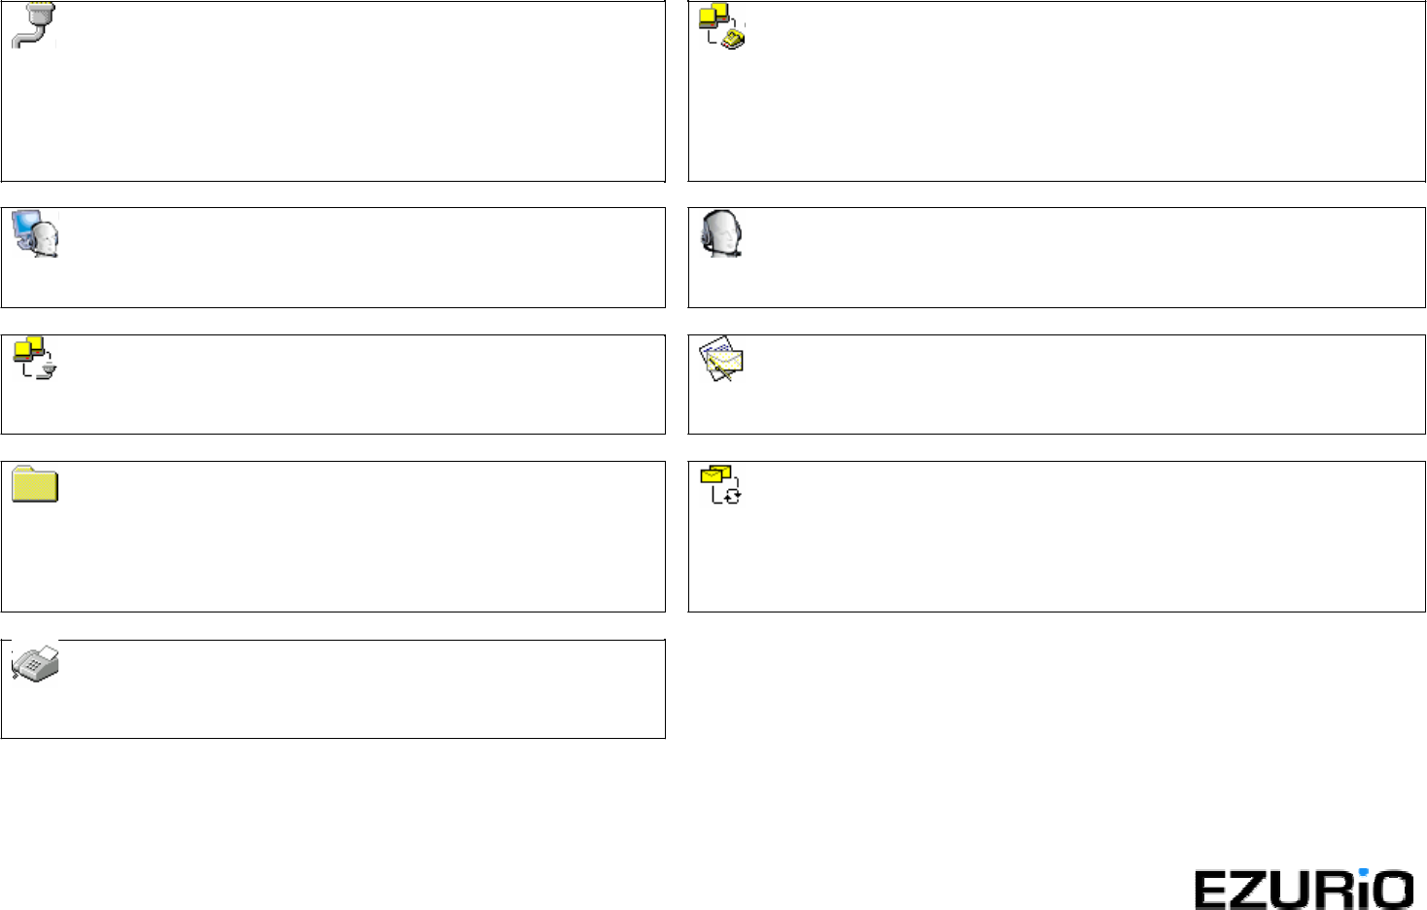The image size is (1427, 910).
Task: Select the panel body next to the audio gateway icon
Action: click(x=333, y=258)
